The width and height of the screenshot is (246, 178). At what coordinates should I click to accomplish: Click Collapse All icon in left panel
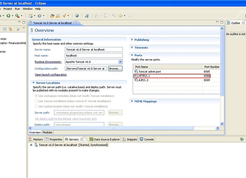(x=5, y=29)
